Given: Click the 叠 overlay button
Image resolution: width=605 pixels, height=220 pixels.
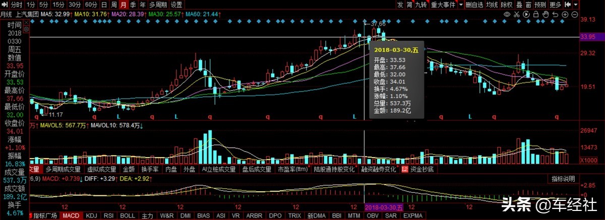Looking at the screenshot, I should tap(519, 5).
